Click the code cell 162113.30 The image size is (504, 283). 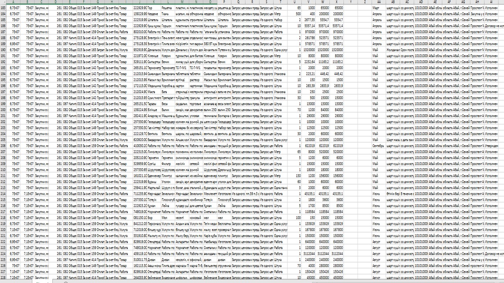point(140,265)
